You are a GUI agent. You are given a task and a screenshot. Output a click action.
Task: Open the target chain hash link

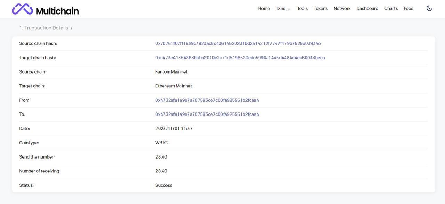coord(240,58)
